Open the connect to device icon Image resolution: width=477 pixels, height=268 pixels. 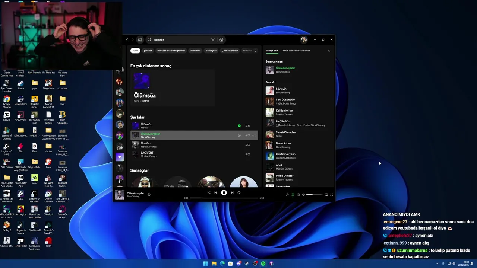pyautogui.click(x=298, y=195)
